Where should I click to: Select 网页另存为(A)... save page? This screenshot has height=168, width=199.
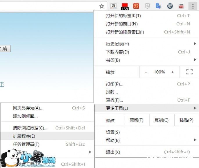tap(47, 108)
